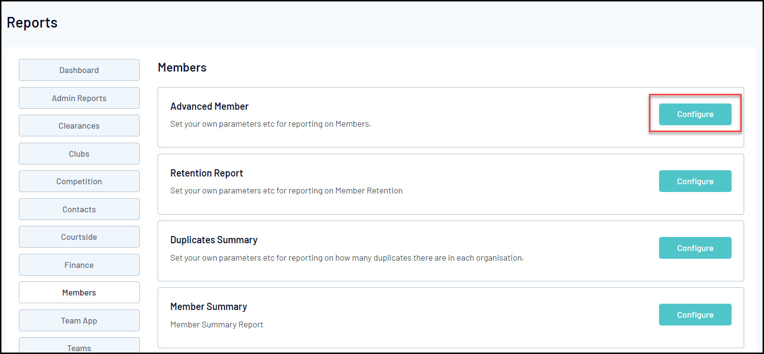764x354 pixels.
Task: Configure the Advanced Member report
Action: 695,114
